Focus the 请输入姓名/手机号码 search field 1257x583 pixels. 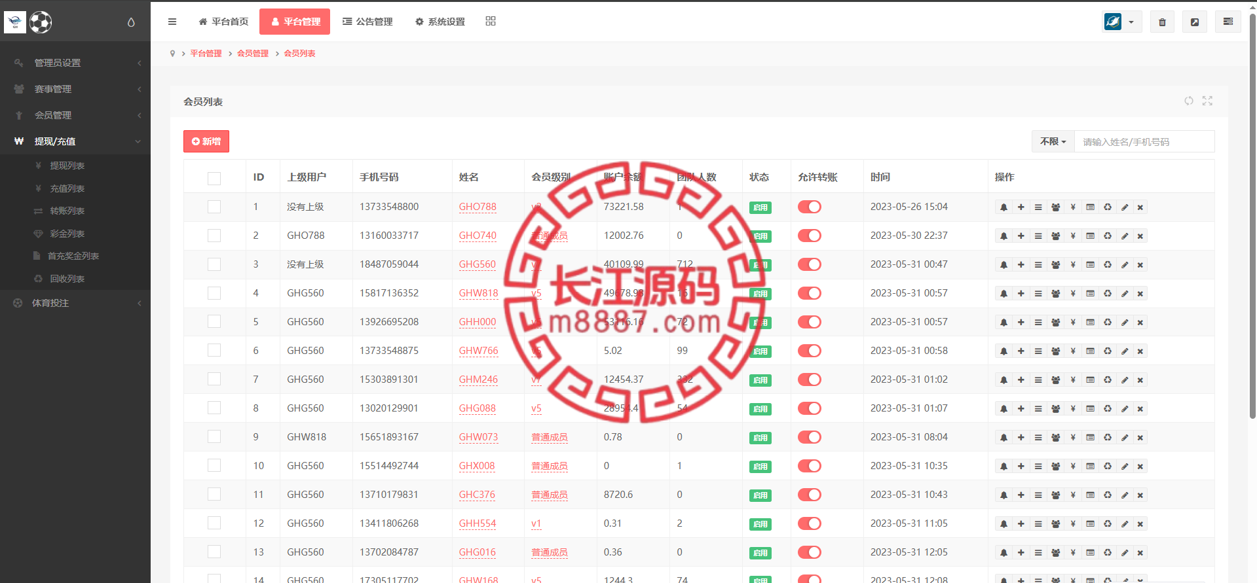(1144, 141)
